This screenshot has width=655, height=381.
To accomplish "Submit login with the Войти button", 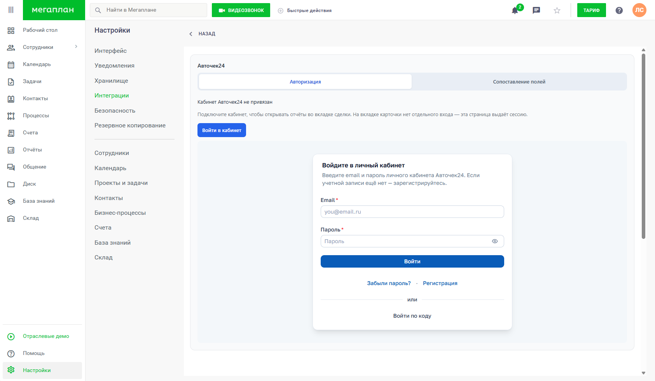I will (x=412, y=261).
